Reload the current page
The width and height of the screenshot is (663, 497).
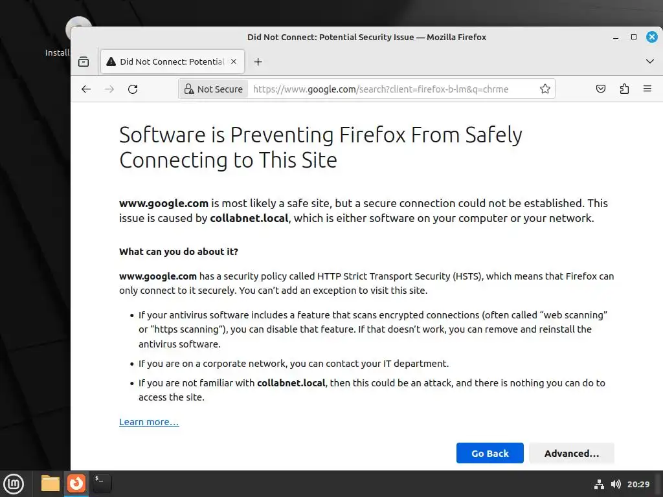tap(133, 89)
